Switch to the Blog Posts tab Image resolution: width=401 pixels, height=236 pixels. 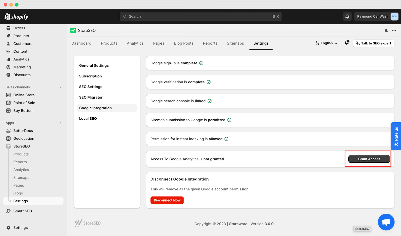[183, 43]
